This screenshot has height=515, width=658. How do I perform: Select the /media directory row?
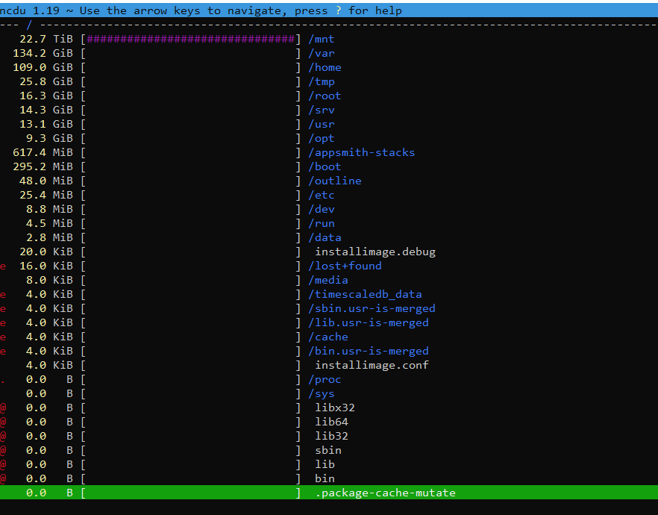[x=329, y=280]
